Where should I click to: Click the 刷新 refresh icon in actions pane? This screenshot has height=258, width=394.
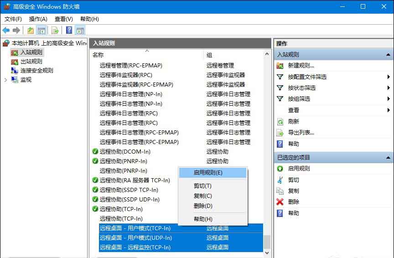click(280, 122)
